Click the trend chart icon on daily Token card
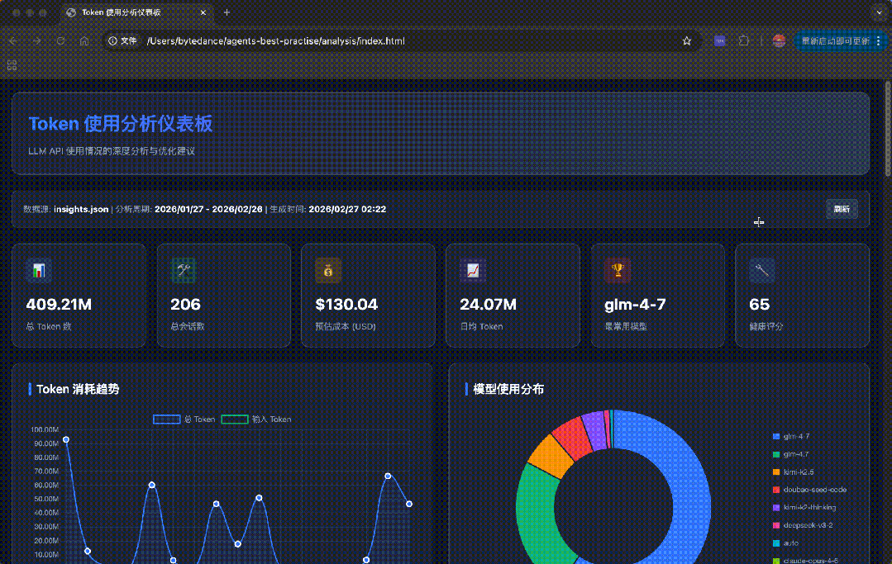The height and width of the screenshot is (564, 892). tap(473, 270)
